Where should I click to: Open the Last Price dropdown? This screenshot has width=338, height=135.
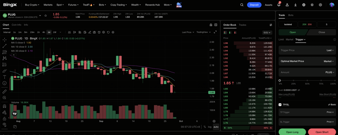pos(188,32)
